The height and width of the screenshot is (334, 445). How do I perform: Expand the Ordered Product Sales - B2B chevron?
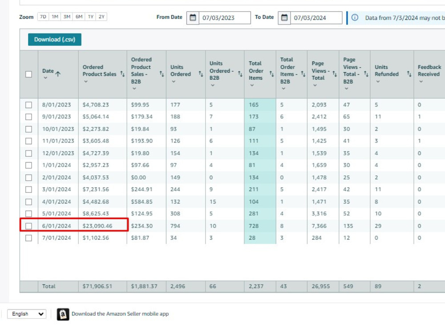pyautogui.click(x=134, y=89)
